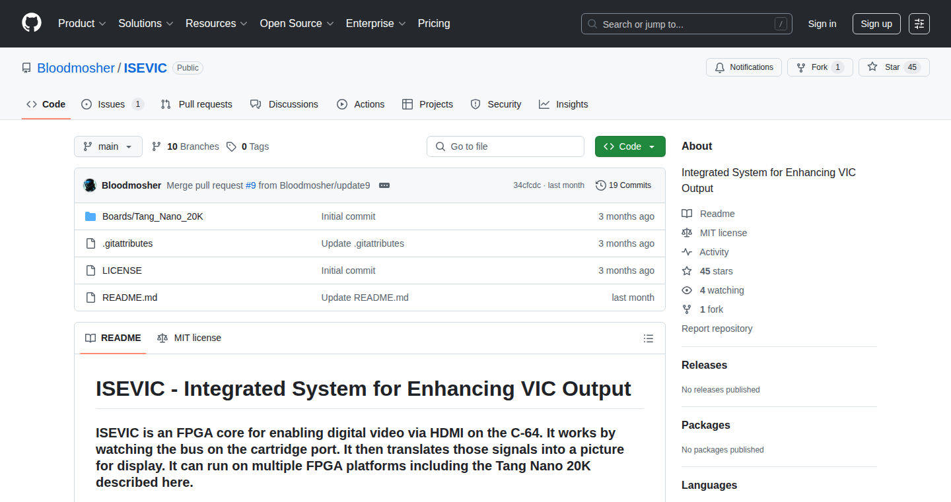Open MIT license link in About sidebar
The height and width of the screenshot is (502, 951).
pos(715,233)
